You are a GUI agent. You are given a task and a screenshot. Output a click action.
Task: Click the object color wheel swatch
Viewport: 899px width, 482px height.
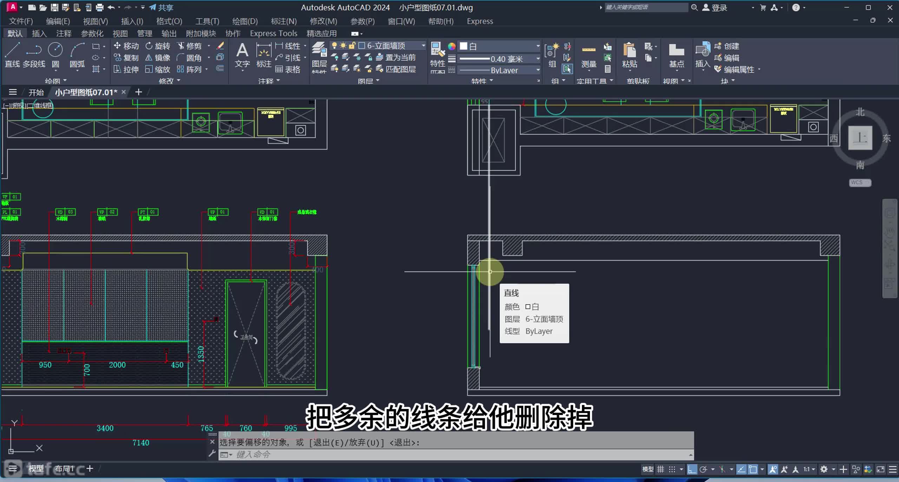452,46
